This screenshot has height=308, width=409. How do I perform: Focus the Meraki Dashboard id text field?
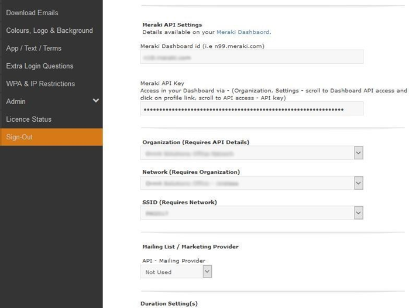252,57
